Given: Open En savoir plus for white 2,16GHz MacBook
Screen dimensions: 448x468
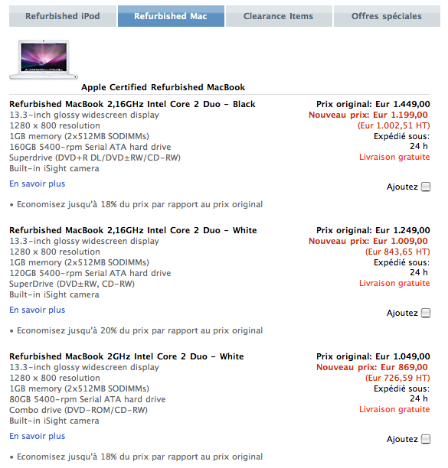Looking at the screenshot, I should coord(38,310).
